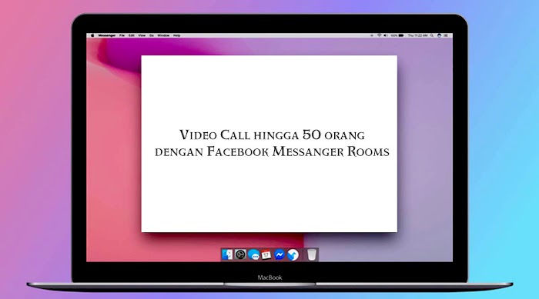The image size is (539, 299).
Task: Open the Messenger menu in menu bar
Action: click(x=107, y=35)
